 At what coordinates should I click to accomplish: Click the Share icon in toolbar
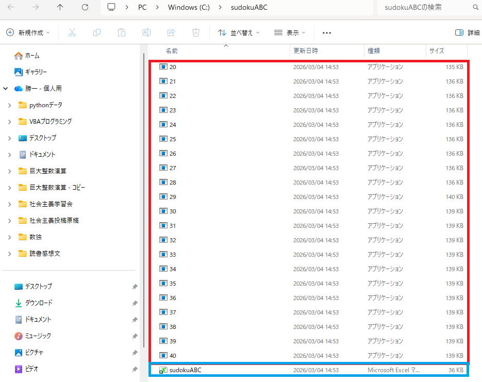pyautogui.click(x=171, y=32)
